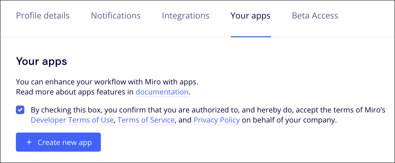Switch to the Notifications tab
Screen dimensions: 395x163
coord(116,16)
